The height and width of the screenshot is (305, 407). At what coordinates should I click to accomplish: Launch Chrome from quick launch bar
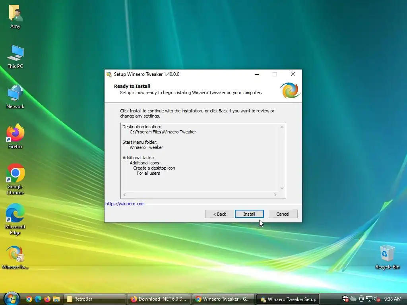tap(29, 299)
